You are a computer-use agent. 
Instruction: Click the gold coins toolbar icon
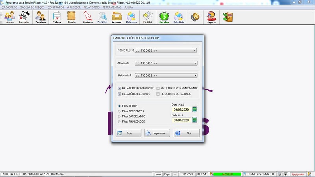[x=195, y=17]
